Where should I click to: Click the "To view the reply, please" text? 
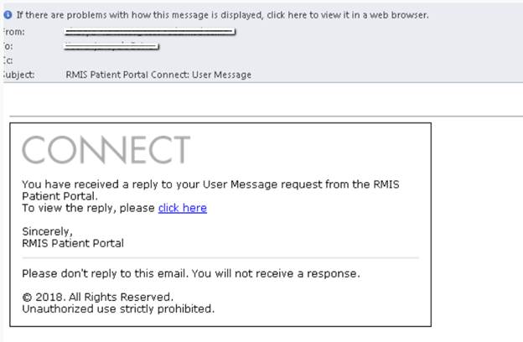88,208
